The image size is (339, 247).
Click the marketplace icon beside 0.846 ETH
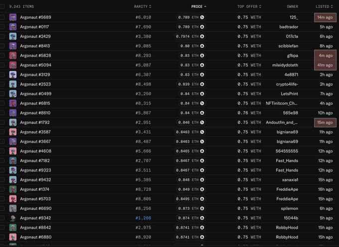(202, 122)
